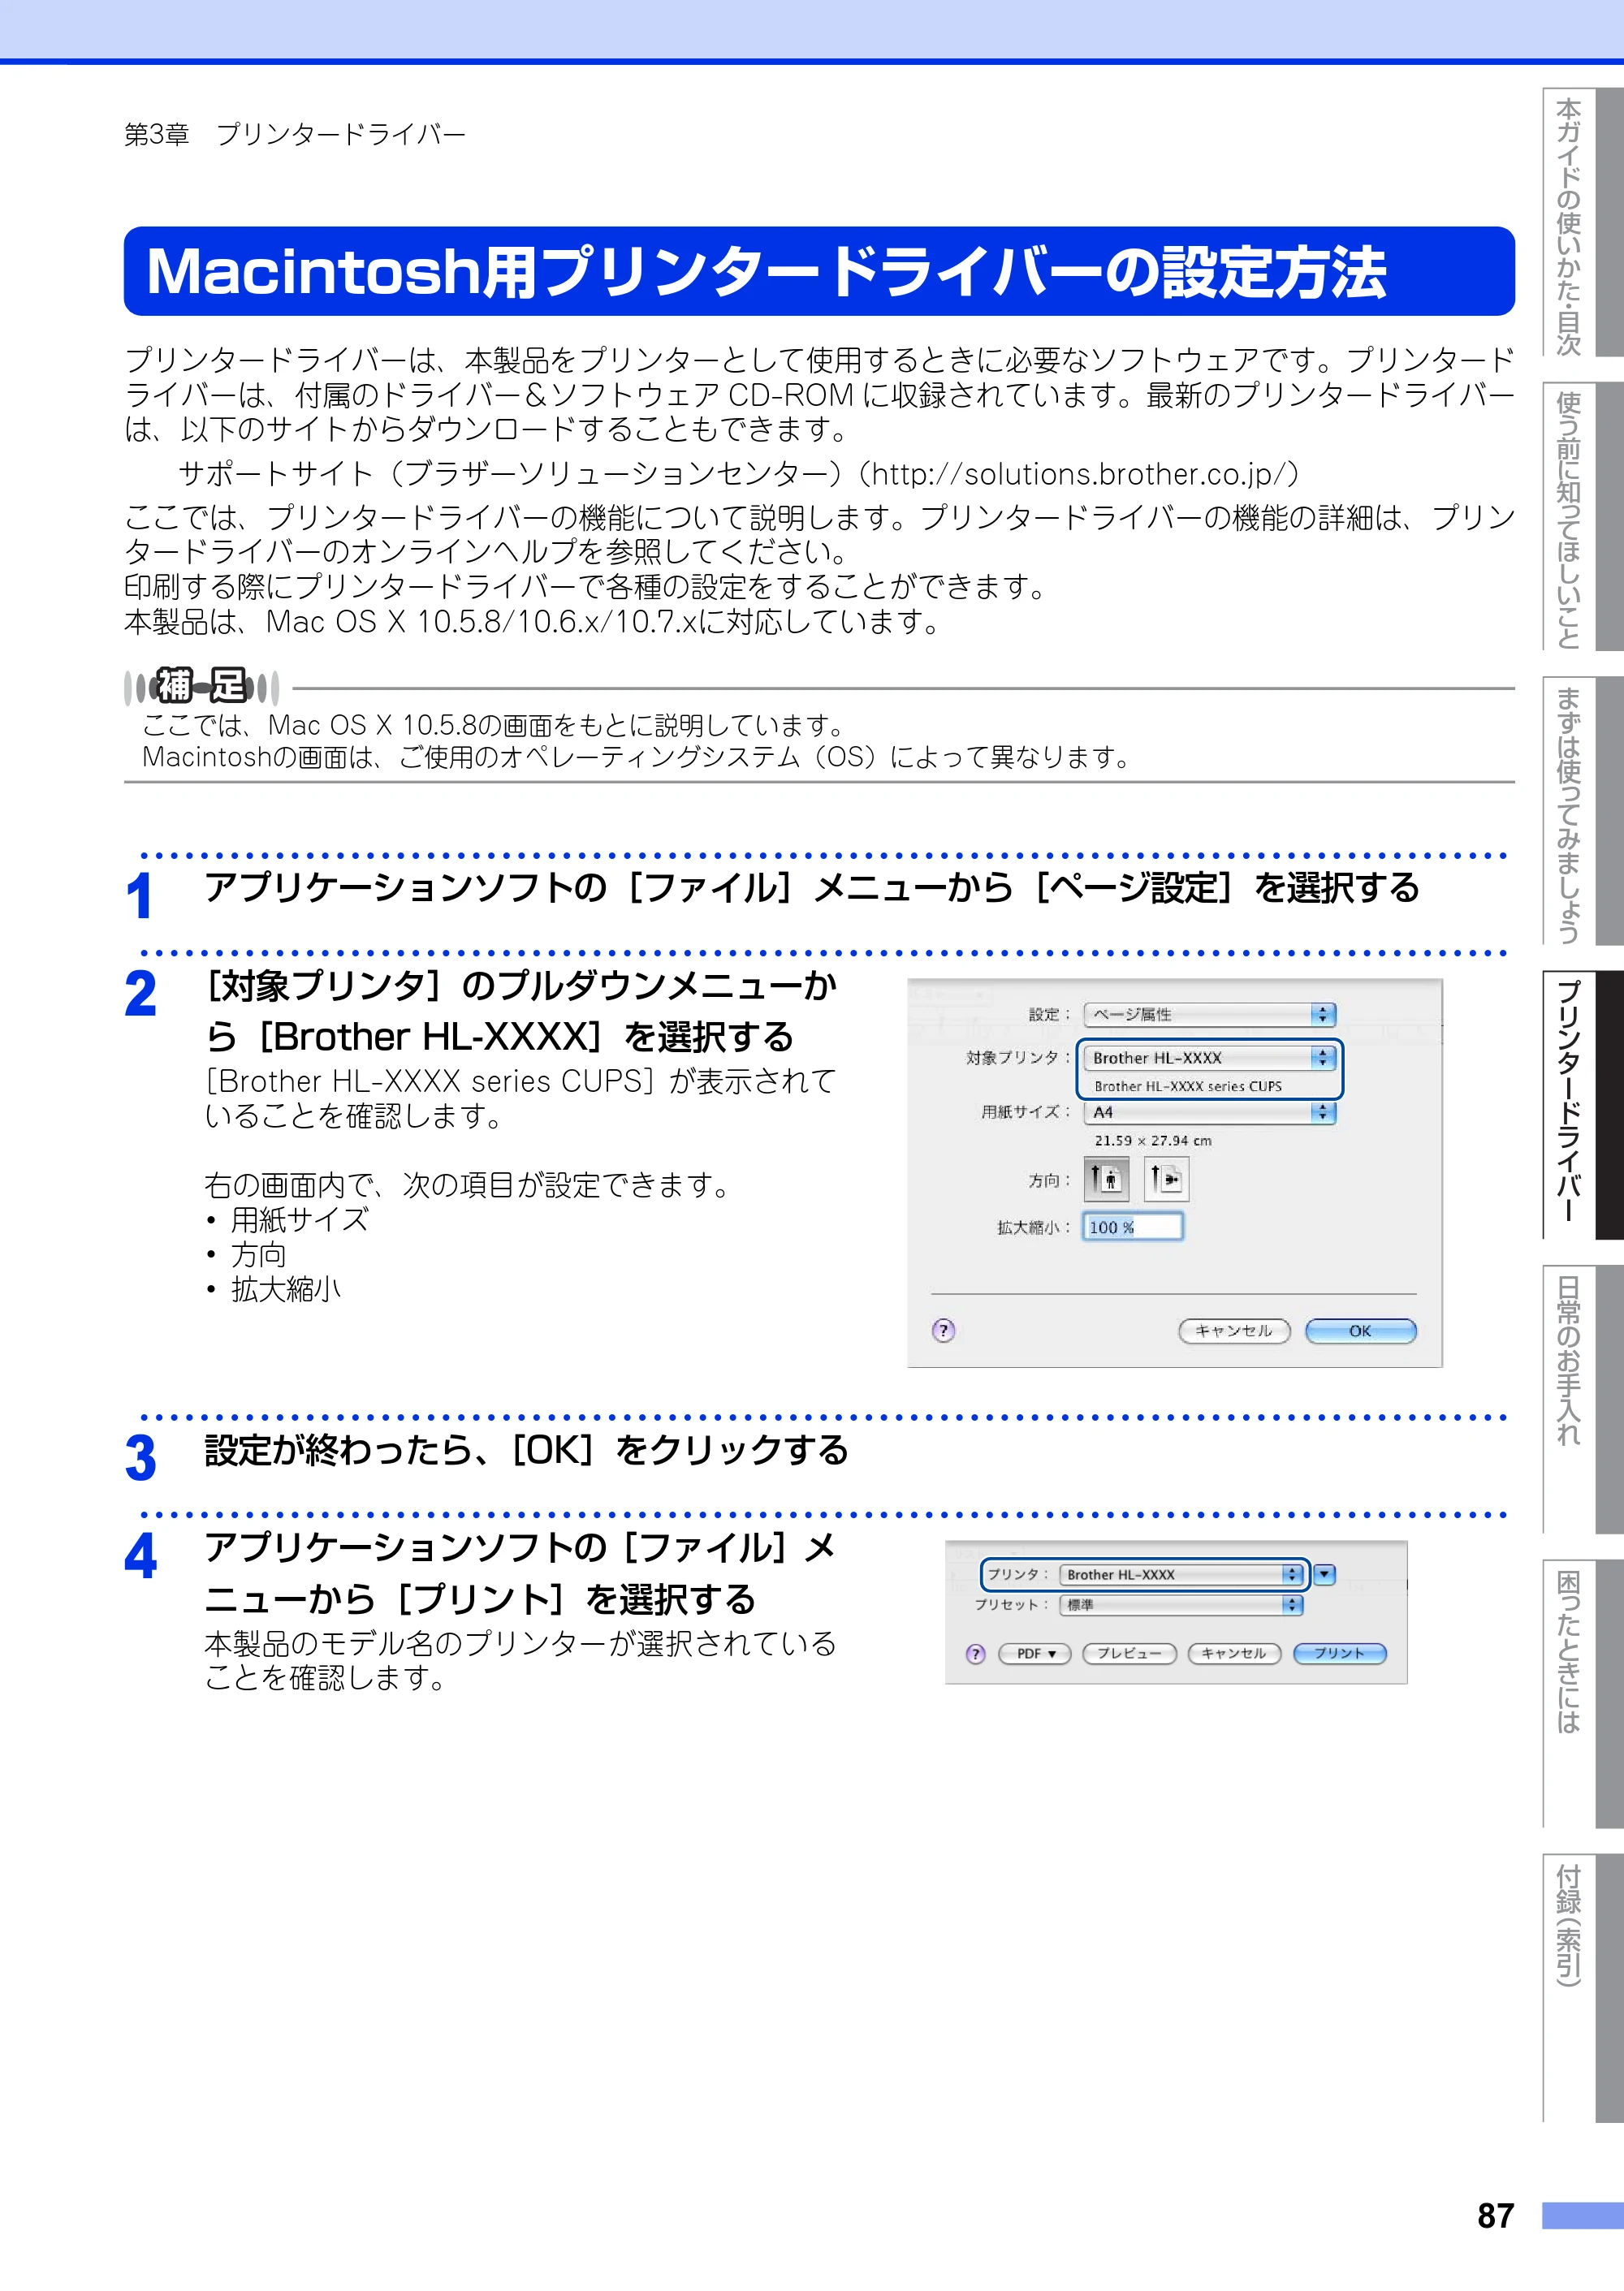Open the 用紙サイズ dropdown showing A4
1624x2291 pixels.
coord(1210,1112)
